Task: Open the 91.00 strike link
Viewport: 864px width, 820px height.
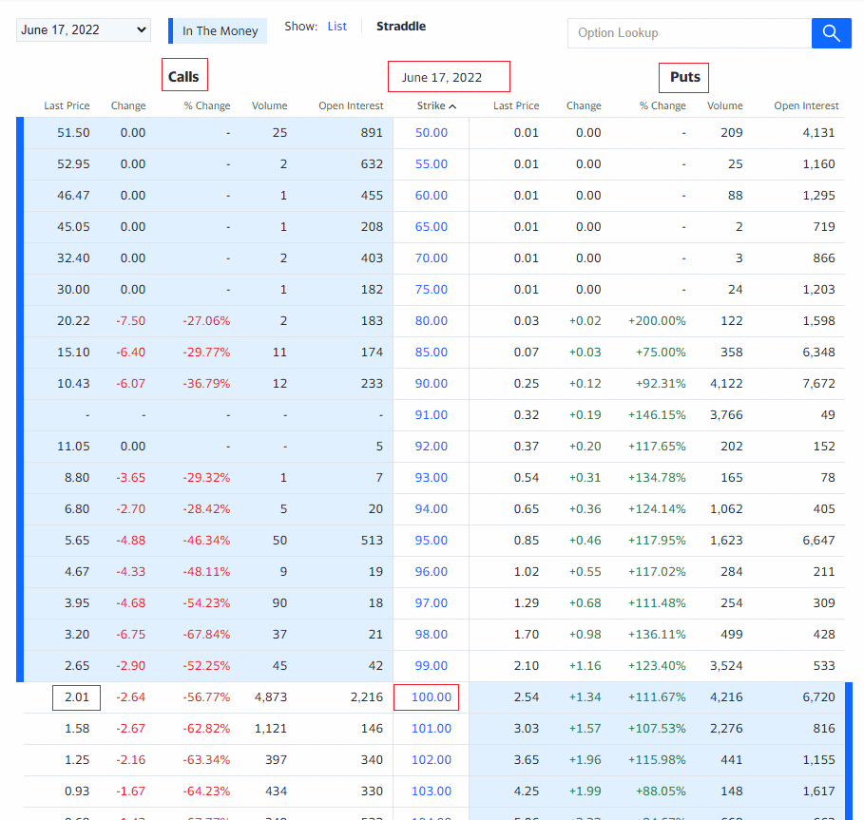Action: click(x=432, y=414)
